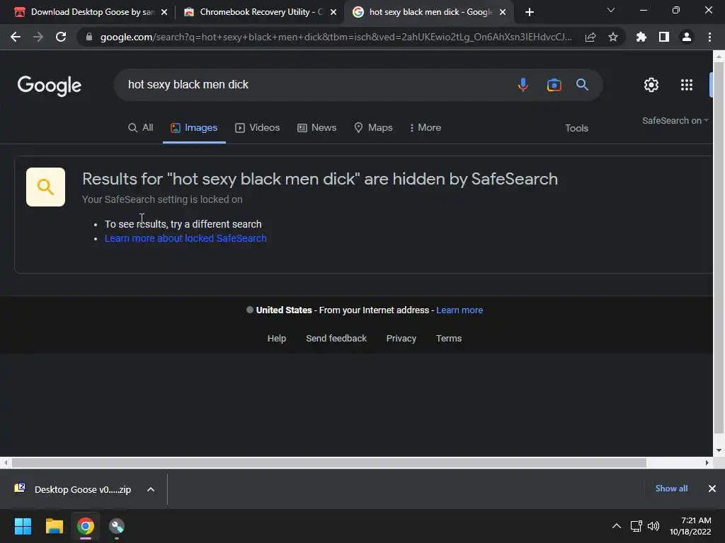Click Learn more beside Internet address
Image resolution: width=725 pixels, height=543 pixels.
(x=459, y=310)
